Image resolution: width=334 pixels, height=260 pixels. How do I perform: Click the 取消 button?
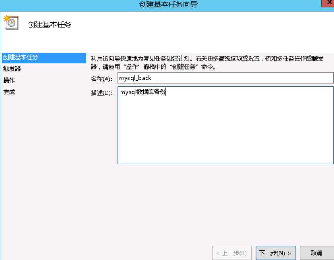point(317,253)
